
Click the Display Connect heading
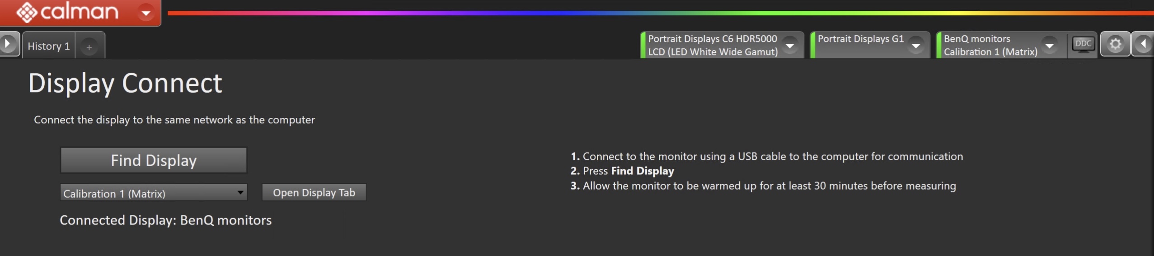pos(125,84)
